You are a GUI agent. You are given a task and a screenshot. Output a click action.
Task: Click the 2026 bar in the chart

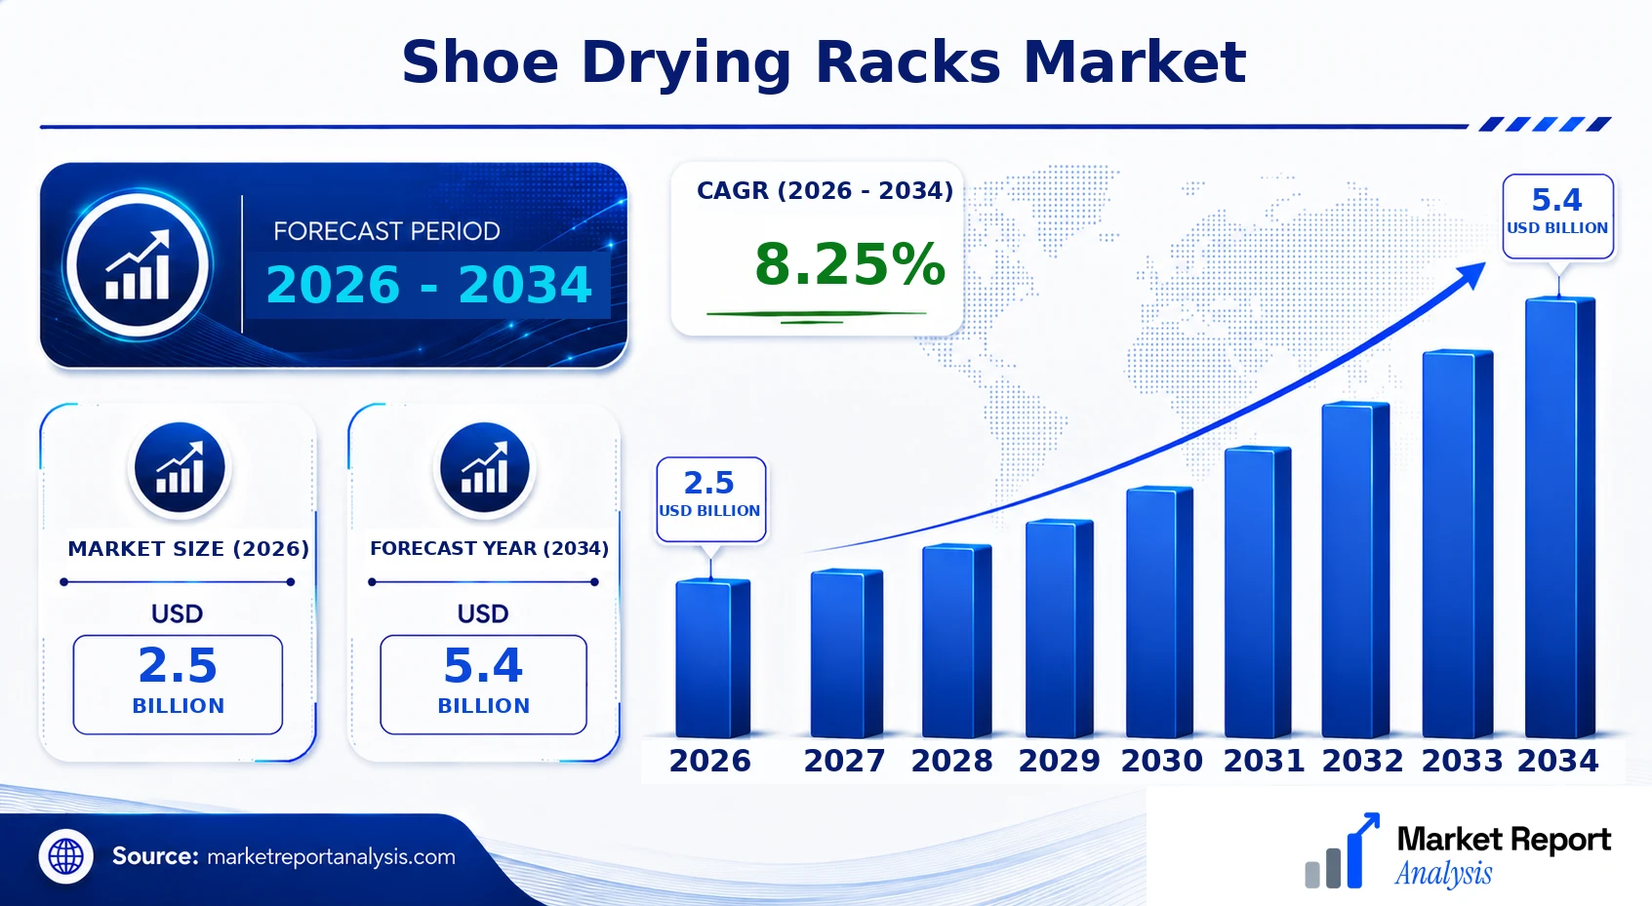pos(712,658)
